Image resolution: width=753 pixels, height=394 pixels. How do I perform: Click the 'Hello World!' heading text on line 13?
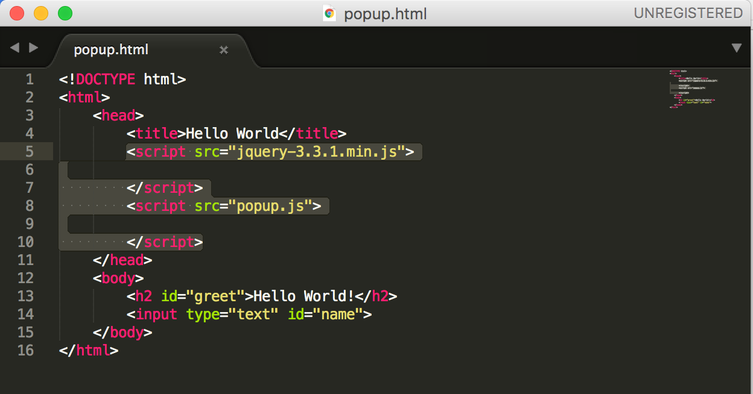pyautogui.click(x=304, y=296)
